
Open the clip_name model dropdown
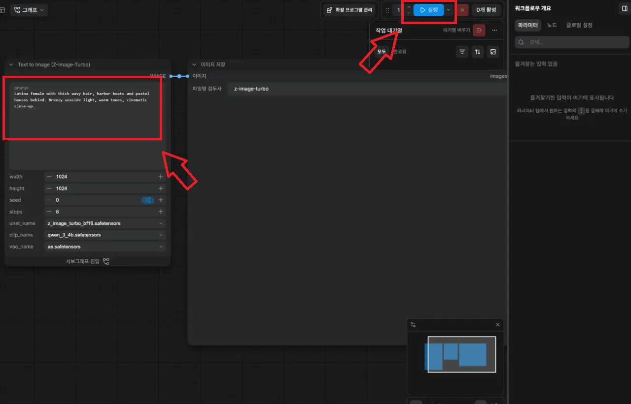point(105,235)
